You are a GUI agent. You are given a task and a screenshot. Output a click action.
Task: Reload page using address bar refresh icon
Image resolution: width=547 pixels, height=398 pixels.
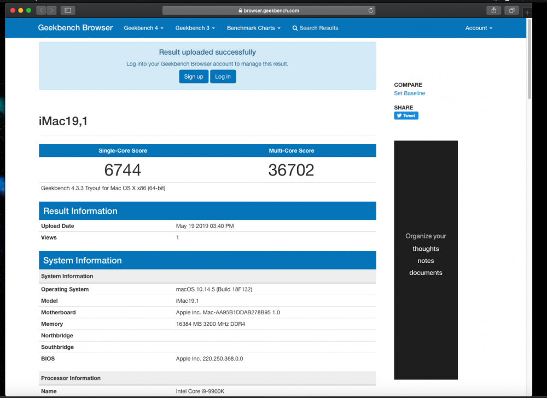pos(370,10)
